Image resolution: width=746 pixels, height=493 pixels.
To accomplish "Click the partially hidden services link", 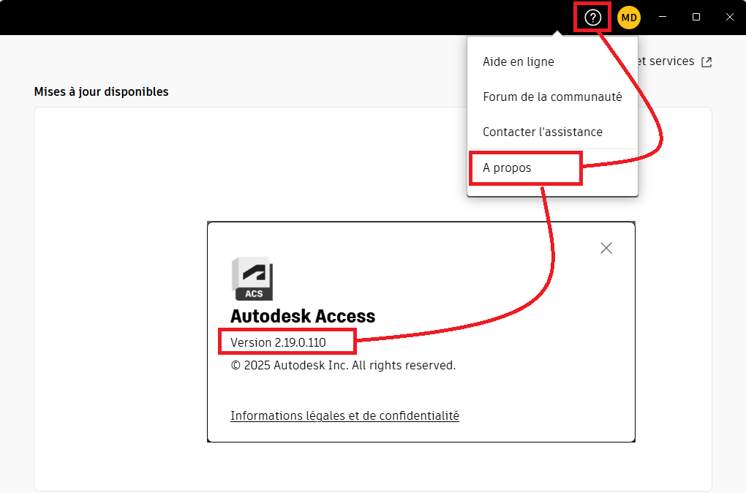I will point(666,61).
